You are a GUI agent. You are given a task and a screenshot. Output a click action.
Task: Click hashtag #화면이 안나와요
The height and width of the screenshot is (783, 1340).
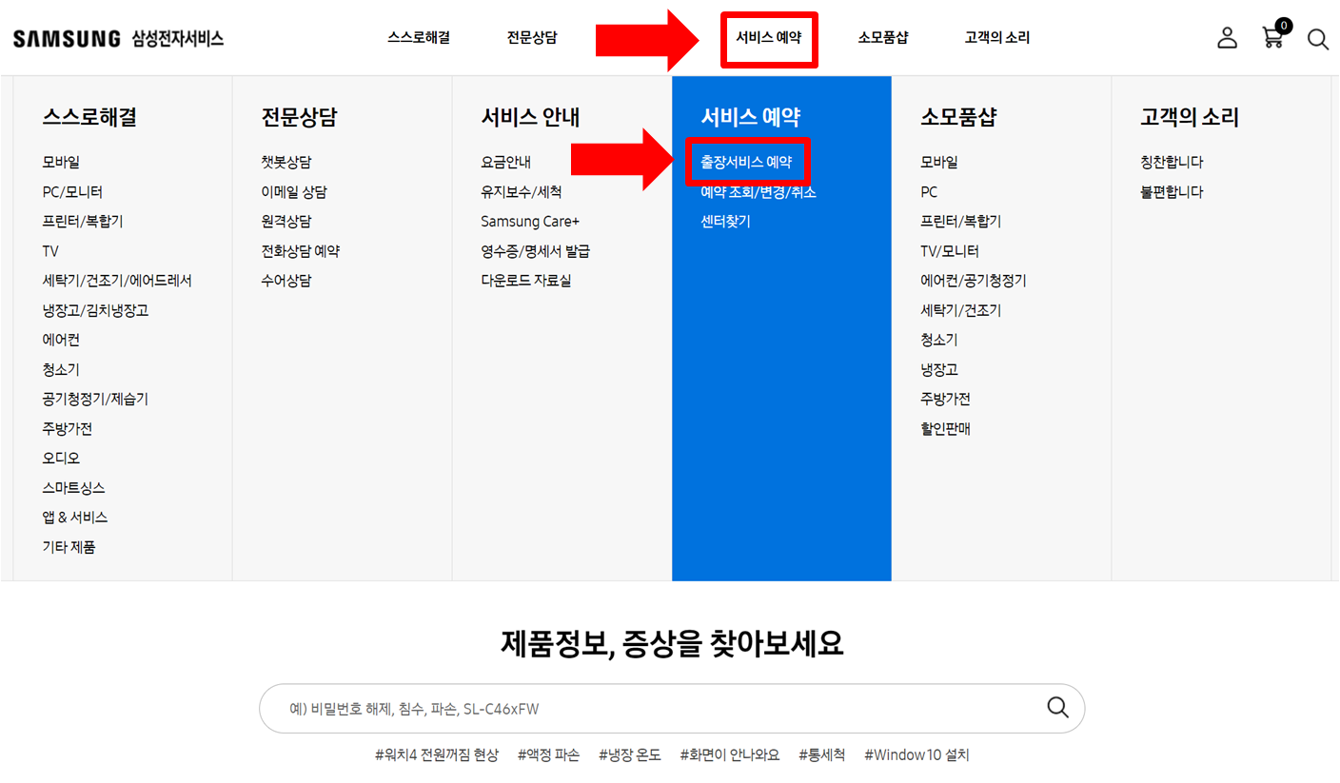pyautogui.click(x=729, y=755)
